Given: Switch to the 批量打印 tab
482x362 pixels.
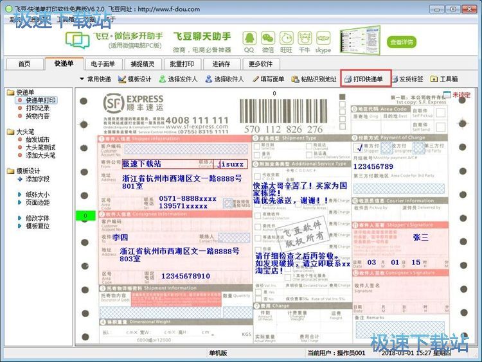Looking at the screenshot, I should click(x=182, y=64).
